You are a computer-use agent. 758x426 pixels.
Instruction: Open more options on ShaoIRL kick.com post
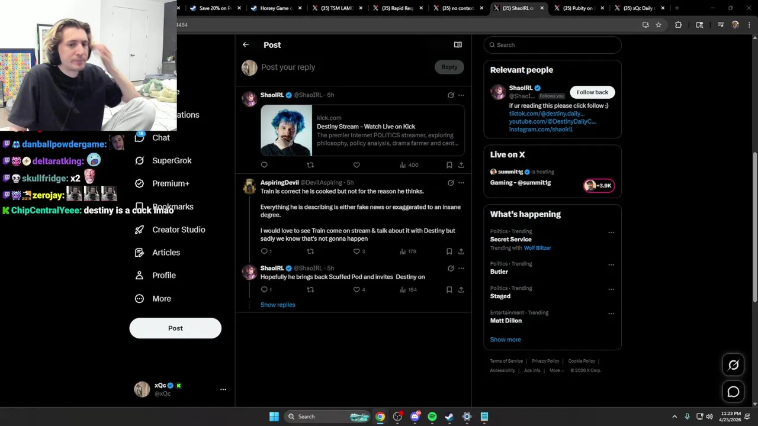coord(461,95)
